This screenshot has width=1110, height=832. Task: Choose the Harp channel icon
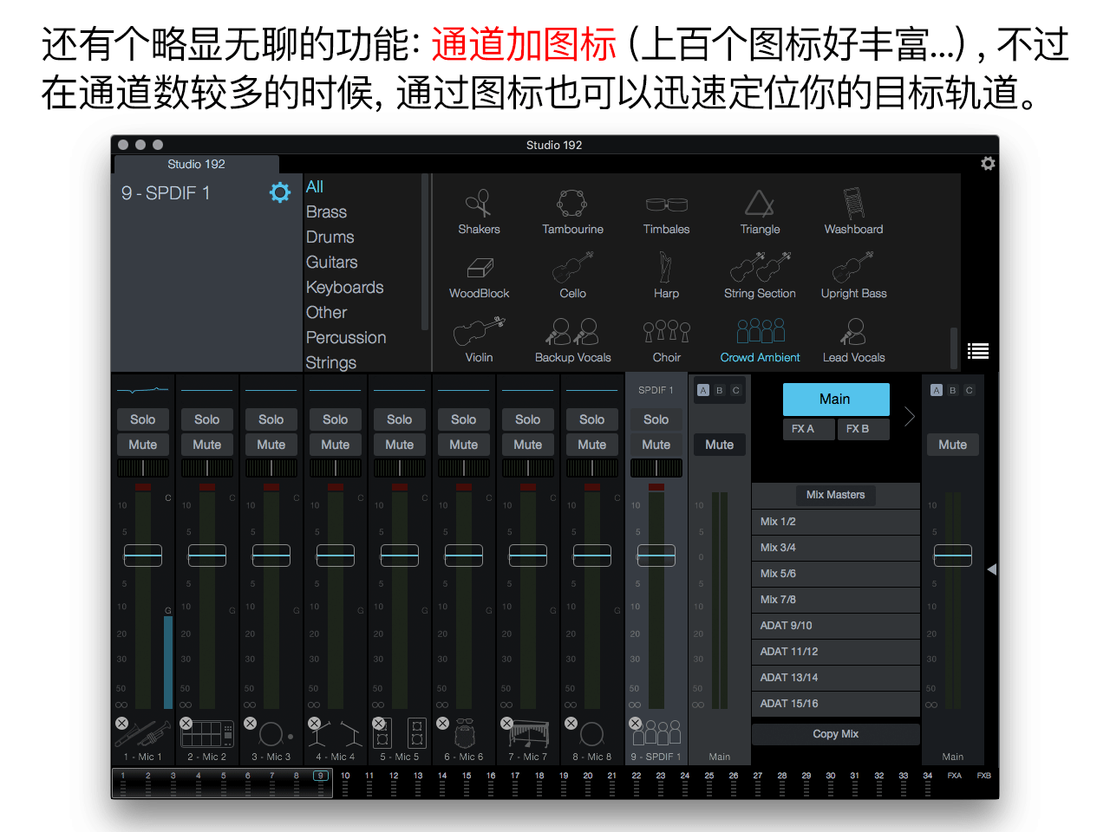click(666, 276)
